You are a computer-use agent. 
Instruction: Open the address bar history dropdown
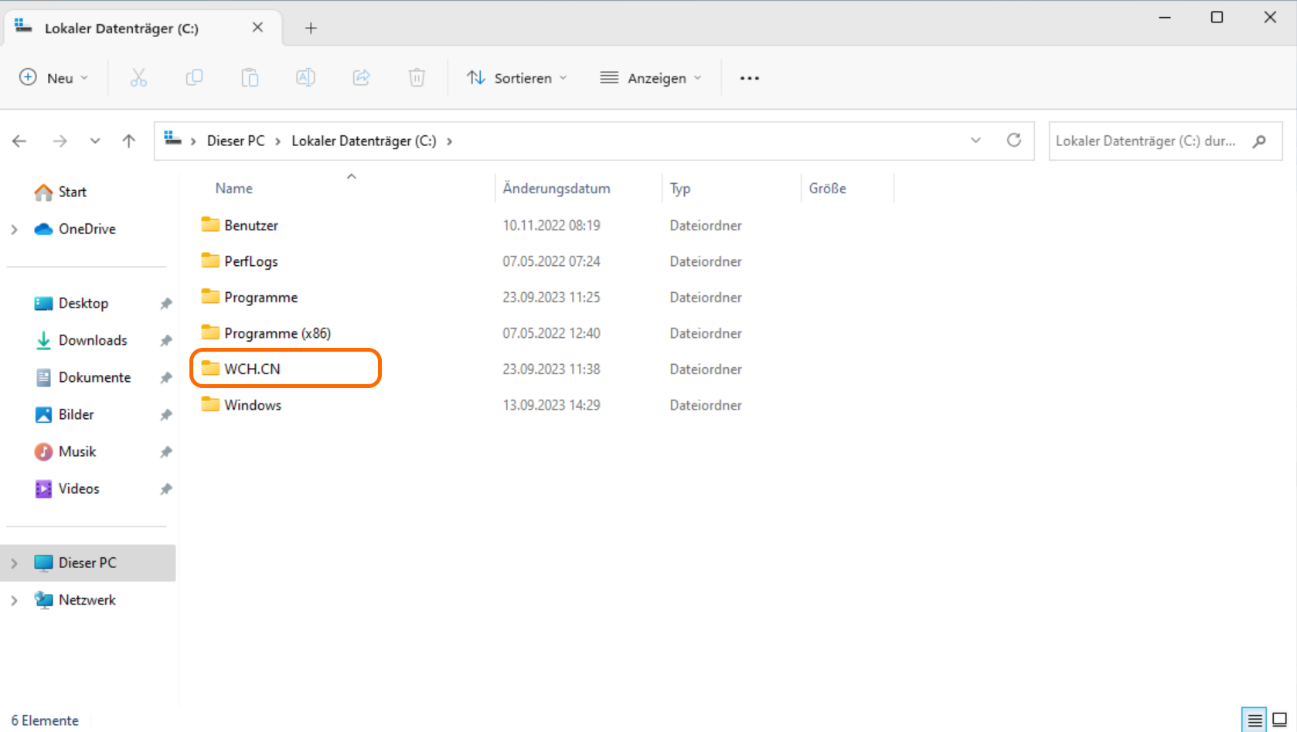tap(975, 141)
